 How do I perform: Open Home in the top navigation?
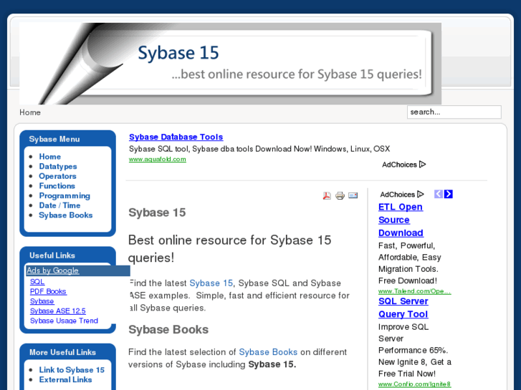30,112
